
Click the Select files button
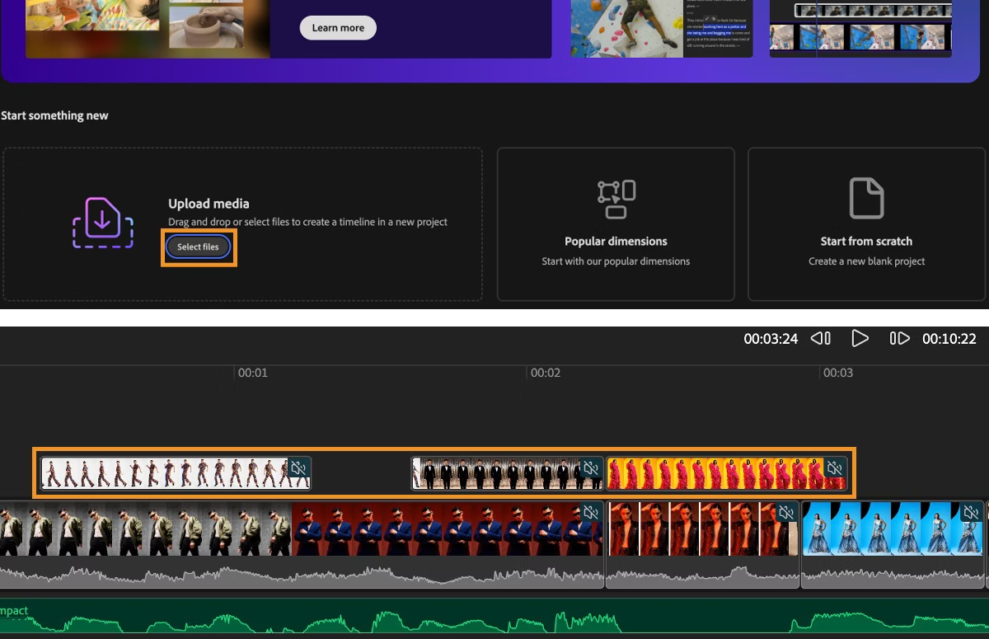click(198, 247)
